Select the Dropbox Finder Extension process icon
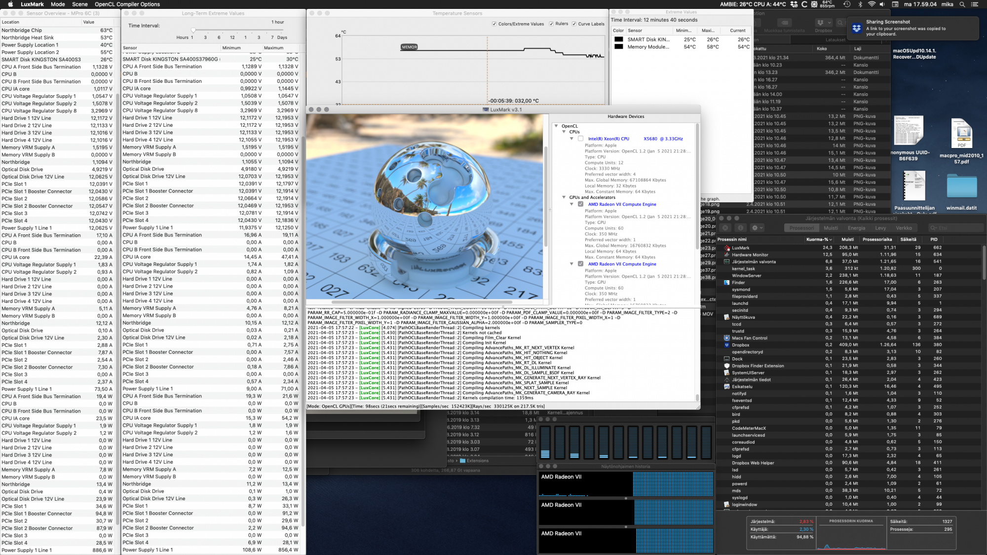Viewport: 987px width, 555px height. point(726,366)
